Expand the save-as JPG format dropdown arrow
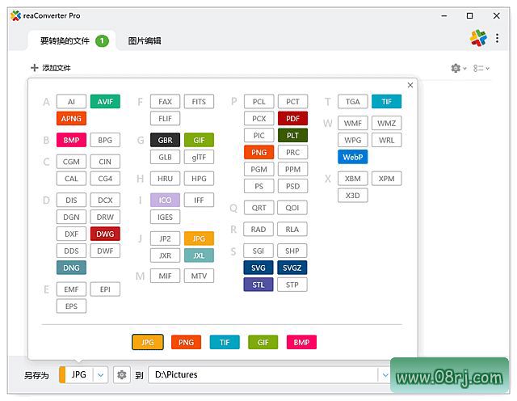 100,374
